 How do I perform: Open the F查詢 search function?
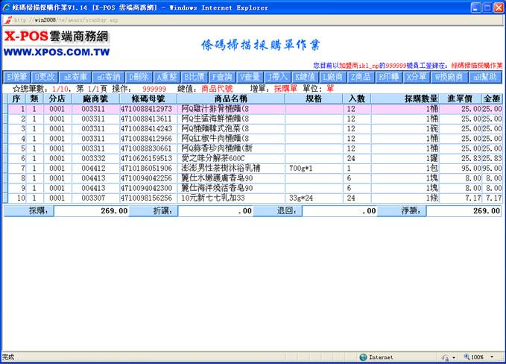tap(223, 77)
